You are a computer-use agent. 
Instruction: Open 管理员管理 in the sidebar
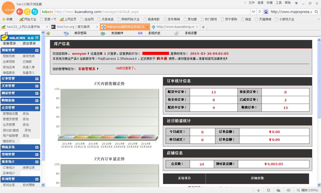(10, 119)
